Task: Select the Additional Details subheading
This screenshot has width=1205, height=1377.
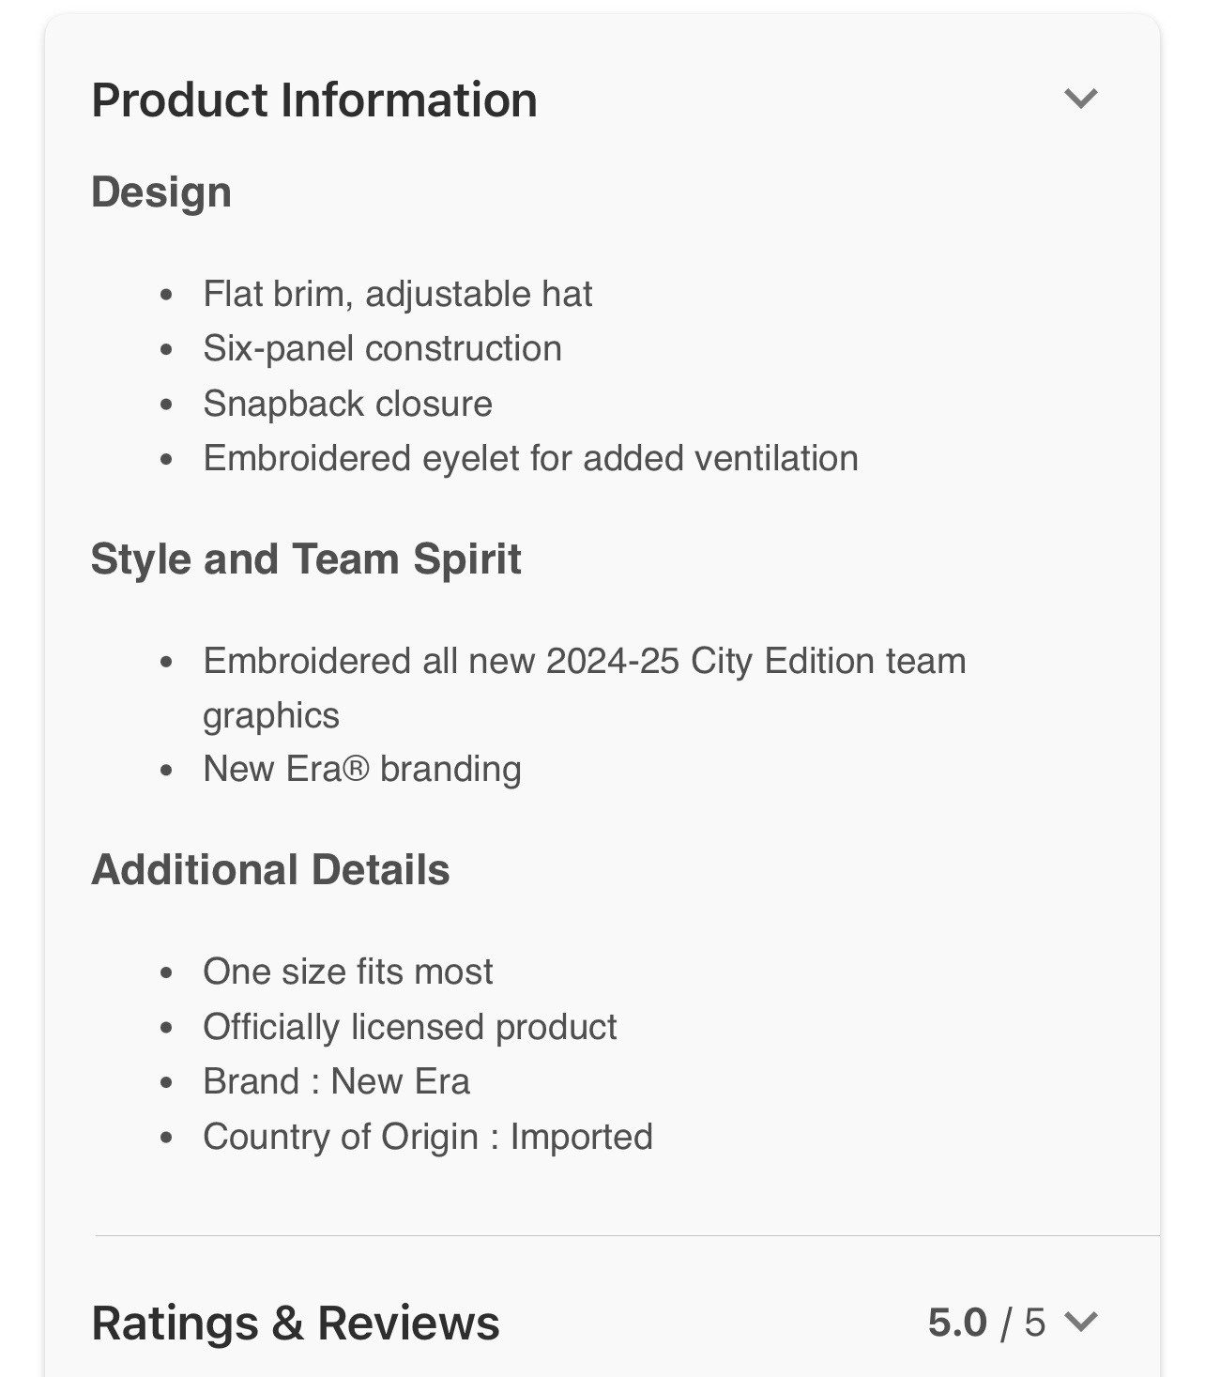Action: click(270, 869)
